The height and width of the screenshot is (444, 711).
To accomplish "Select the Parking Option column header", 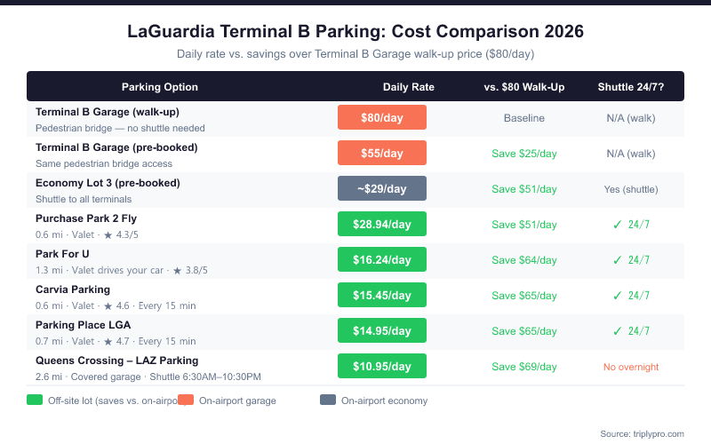I will [x=160, y=87].
